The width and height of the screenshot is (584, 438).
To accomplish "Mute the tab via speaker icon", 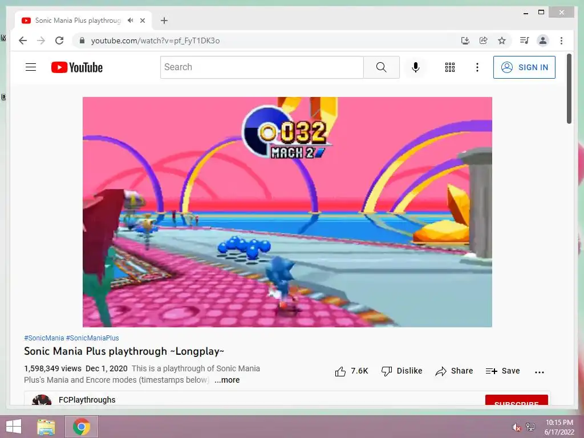I will [131, 21].
